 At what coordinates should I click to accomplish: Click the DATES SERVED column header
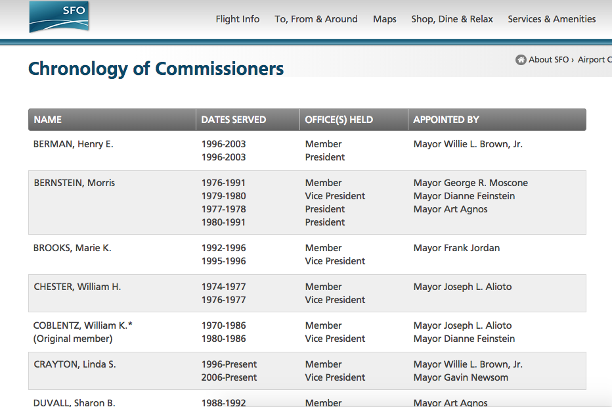[x=248, y=120]
